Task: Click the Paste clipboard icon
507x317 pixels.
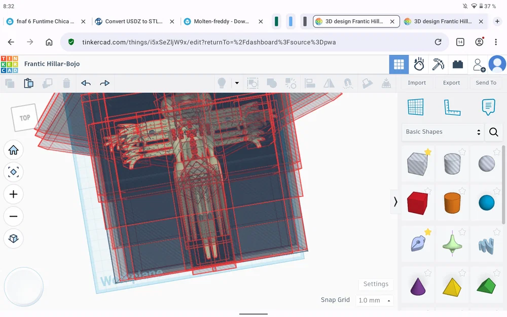Action: point(28,84)
